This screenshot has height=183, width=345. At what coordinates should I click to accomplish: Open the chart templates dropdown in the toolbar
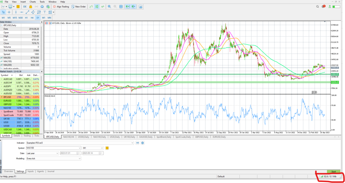click(x=13, y=7)
